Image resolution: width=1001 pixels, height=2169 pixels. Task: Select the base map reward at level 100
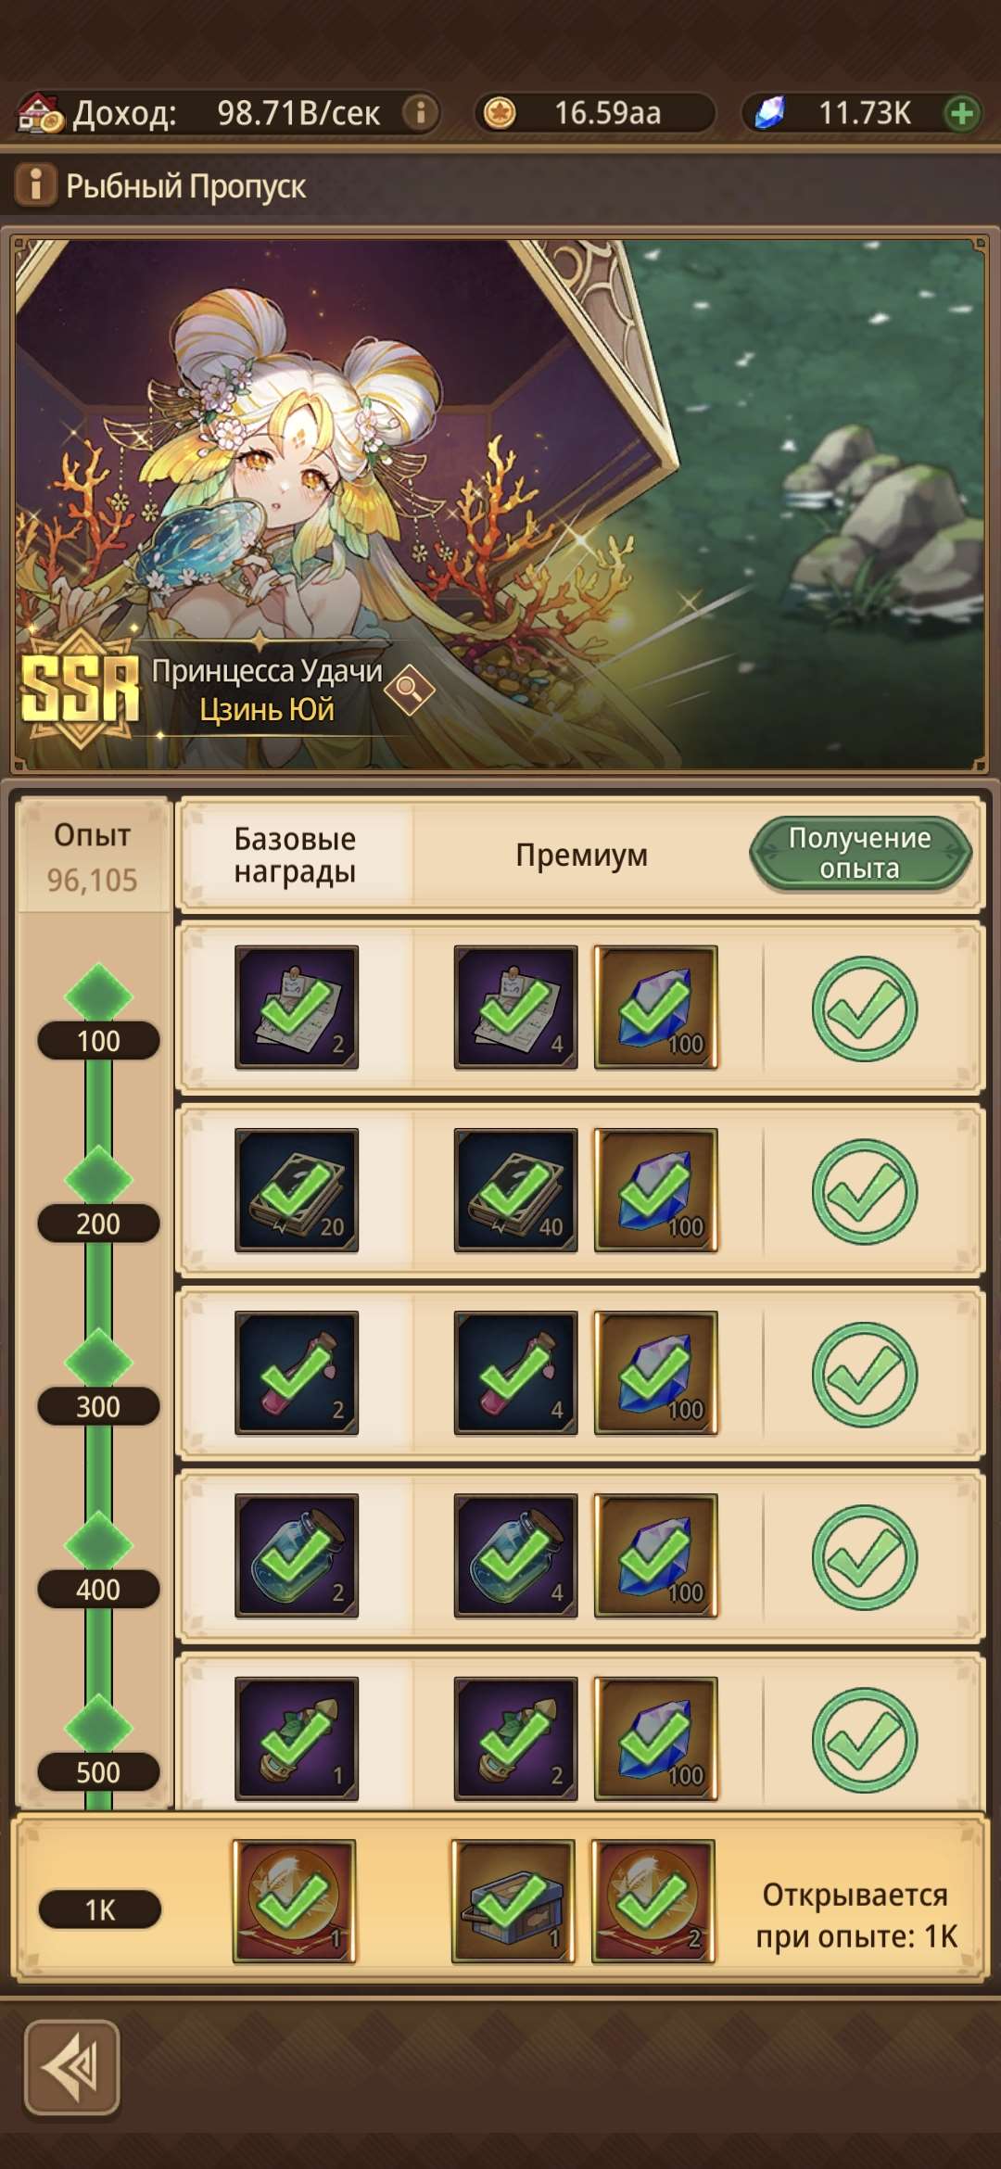coord(297,1008)
